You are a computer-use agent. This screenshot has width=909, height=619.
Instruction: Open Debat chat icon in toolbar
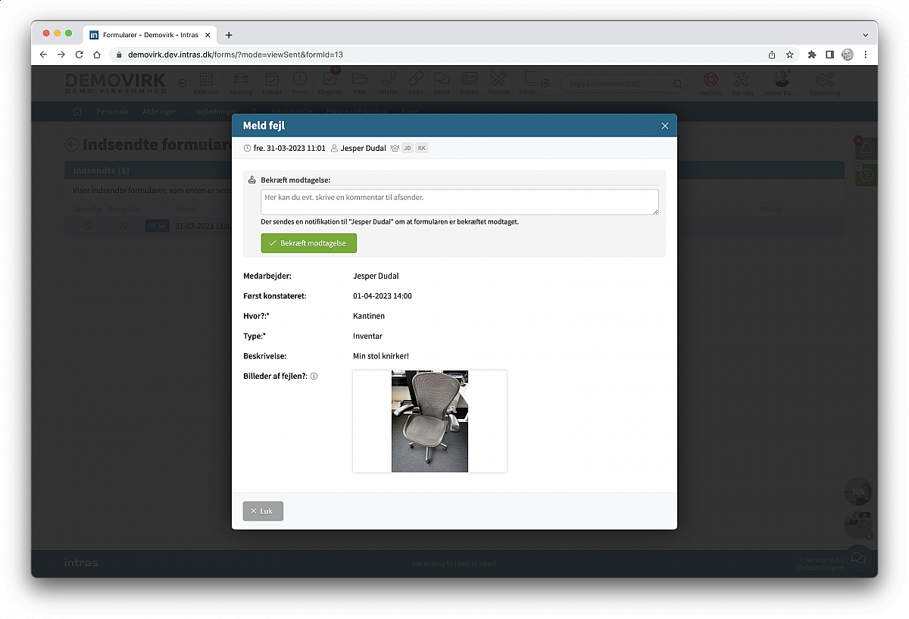pyautogui.click(x=441, y=83)
